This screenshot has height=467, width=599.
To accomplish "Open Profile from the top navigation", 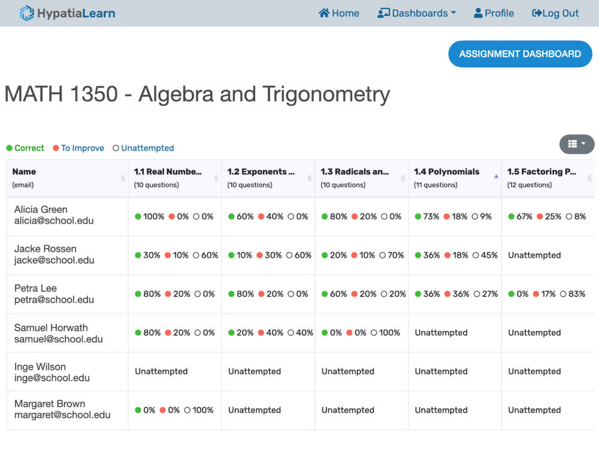I will [494, 13].
